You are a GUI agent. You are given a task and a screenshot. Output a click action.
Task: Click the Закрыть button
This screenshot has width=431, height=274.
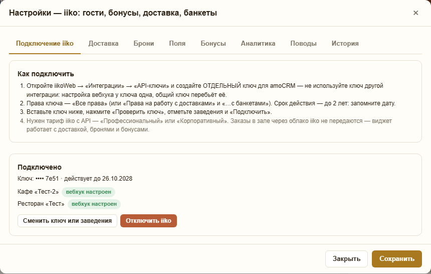[x=346, y=259]
